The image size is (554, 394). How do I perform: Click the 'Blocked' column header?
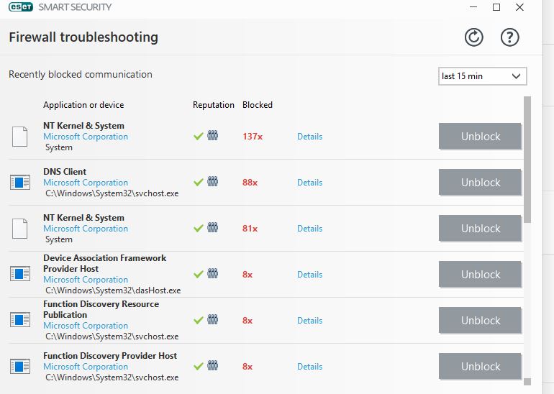tap(258, 105)
